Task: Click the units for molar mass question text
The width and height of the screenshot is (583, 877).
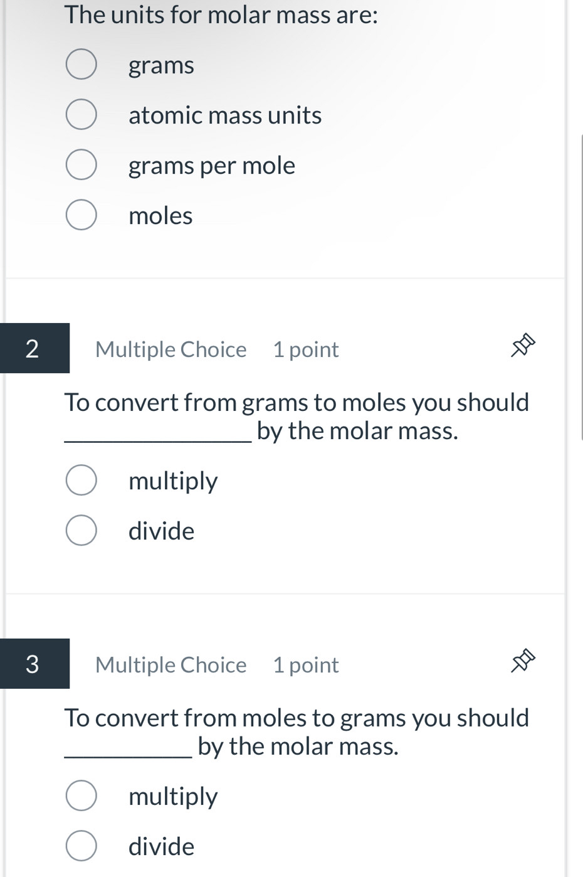Action: point(219,14)
